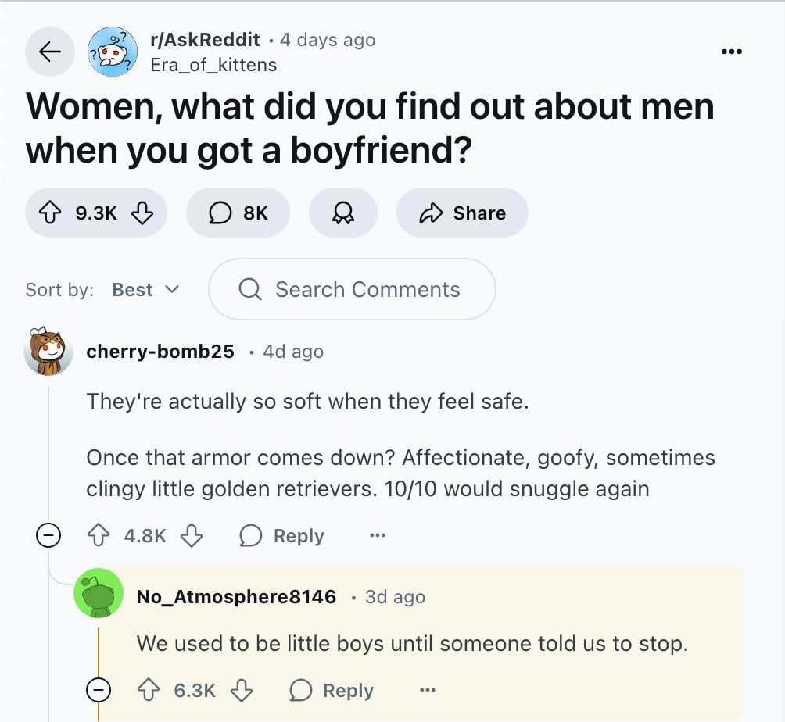Open cherry-bomb25's avatar profile

point(48,352)
